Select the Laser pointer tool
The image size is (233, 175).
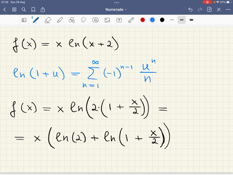(x=131, y=20)
